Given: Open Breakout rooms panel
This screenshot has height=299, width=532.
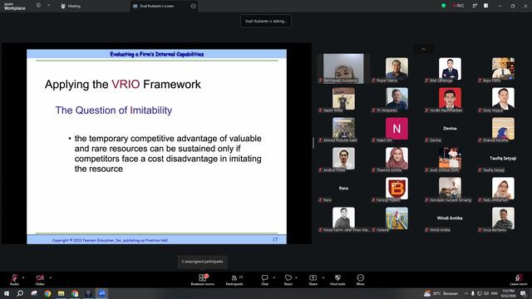Looking at the screenshot, I should click(x=203, y=280).
